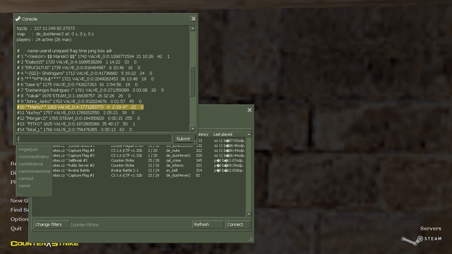The image size is (452, 254).
Task: Choose -camdistance in the autocomplete suggestions
Action: (30, 164)
